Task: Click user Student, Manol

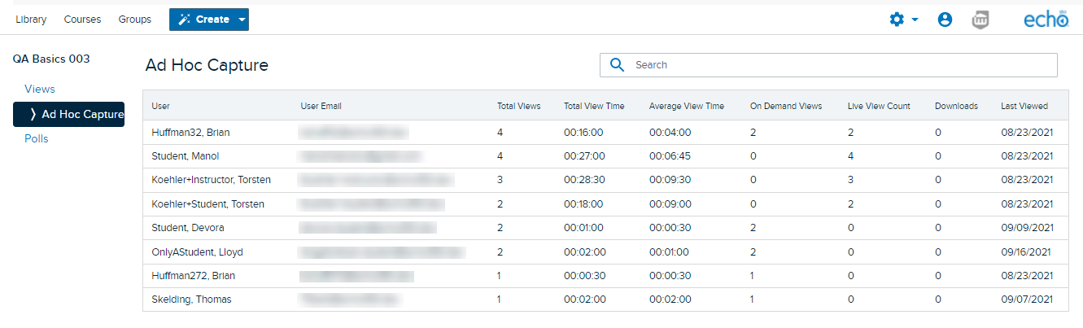Action: pyautogui.click(x=186, y=156)
